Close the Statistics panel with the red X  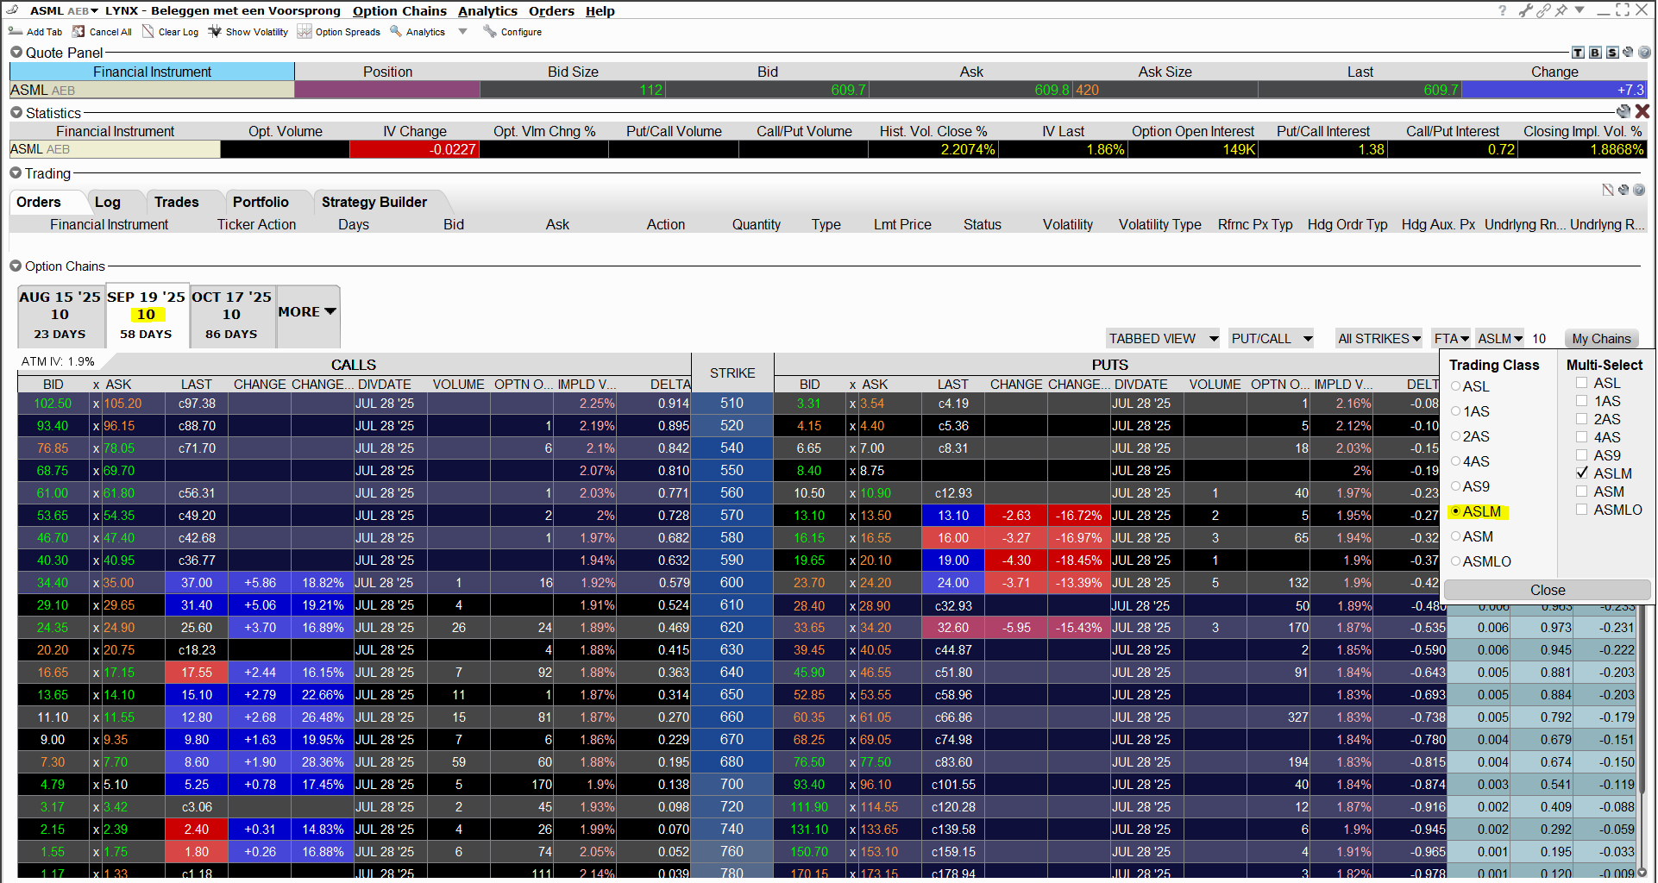point(1642,111)
